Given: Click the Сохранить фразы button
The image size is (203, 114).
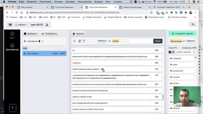Looking at the screenshot, I should click(182, 34).
